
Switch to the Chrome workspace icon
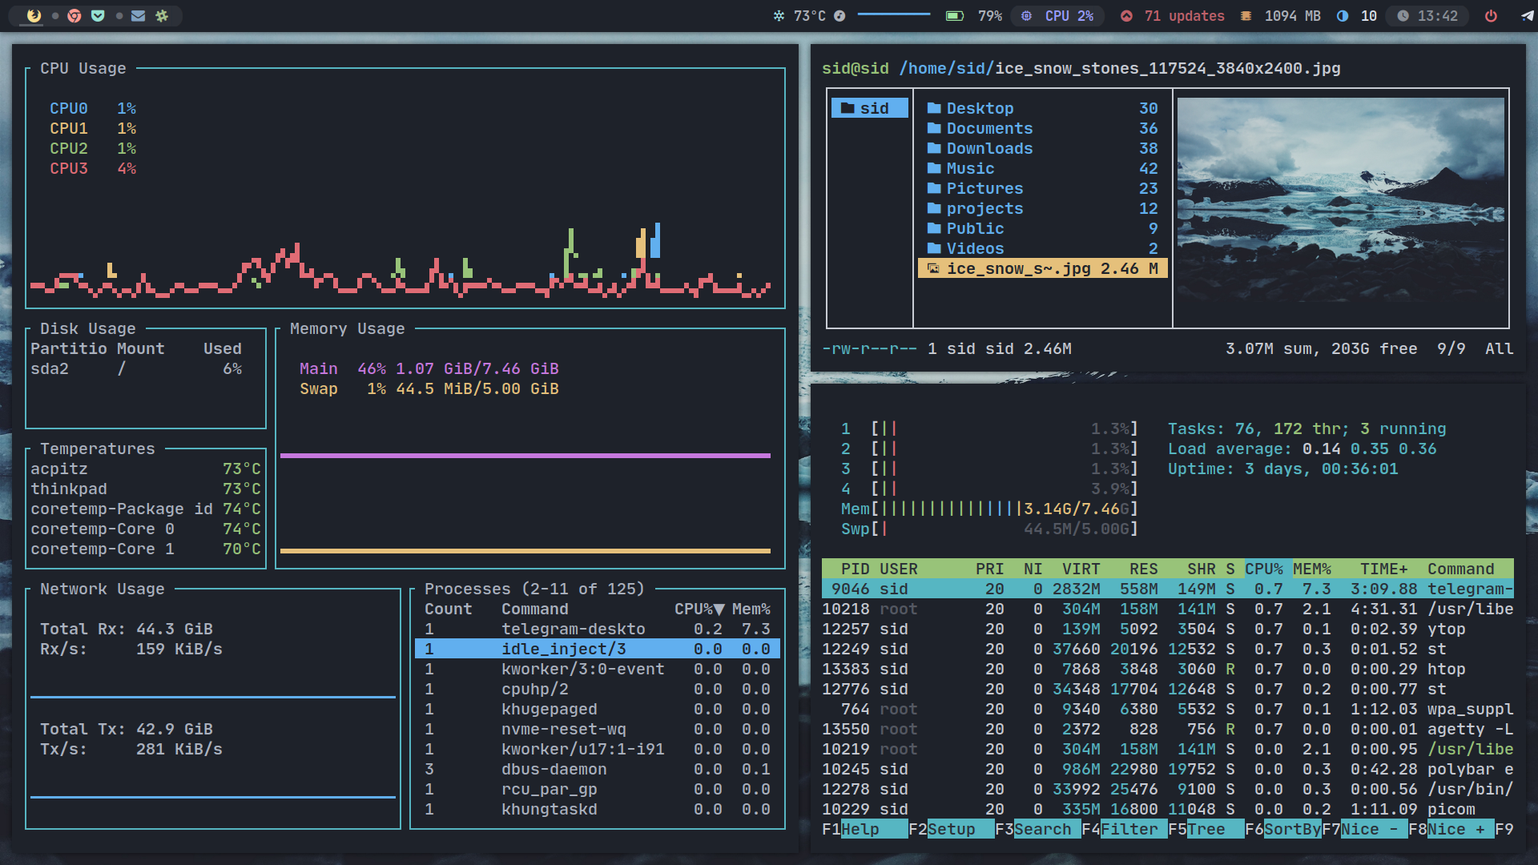click(74, 16)
